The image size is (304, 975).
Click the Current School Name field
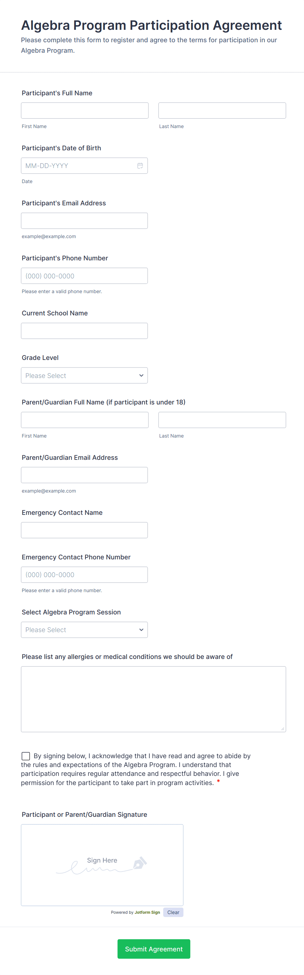[x=84, y=331]
